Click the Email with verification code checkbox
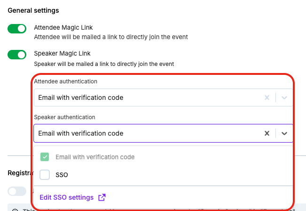Image resolution: width=306 pixels, height=211 pixels. click(45, 157)
